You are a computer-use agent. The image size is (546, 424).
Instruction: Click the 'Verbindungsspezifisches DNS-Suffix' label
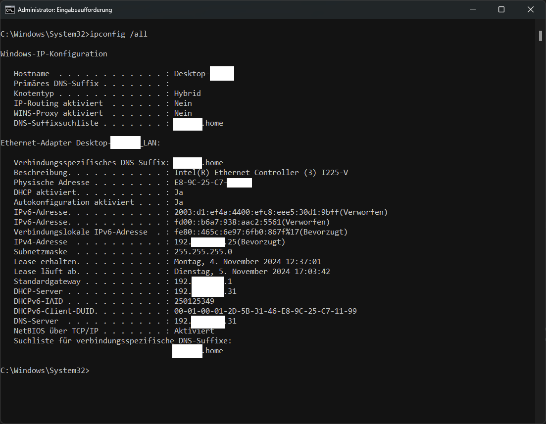(89, 163)
